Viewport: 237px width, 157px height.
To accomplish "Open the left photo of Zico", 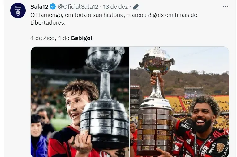I will (x=80, y=102).
